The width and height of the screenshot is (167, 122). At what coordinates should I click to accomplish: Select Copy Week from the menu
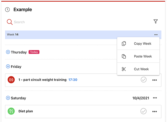pyautogui.click(x=138, y=44)
